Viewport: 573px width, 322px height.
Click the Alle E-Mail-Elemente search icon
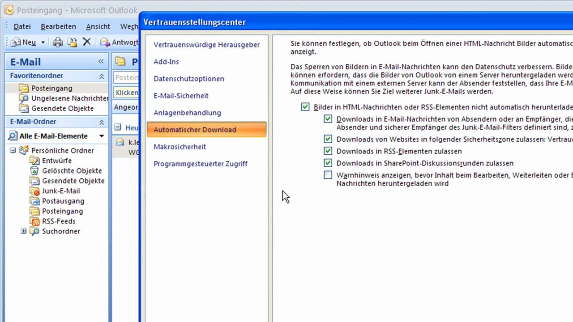[x=12, y=136]
